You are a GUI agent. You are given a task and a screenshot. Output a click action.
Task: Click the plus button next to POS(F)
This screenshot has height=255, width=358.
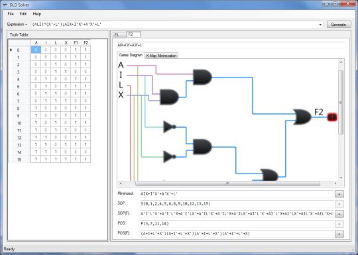pyautogui.click(x=339, y=234)
